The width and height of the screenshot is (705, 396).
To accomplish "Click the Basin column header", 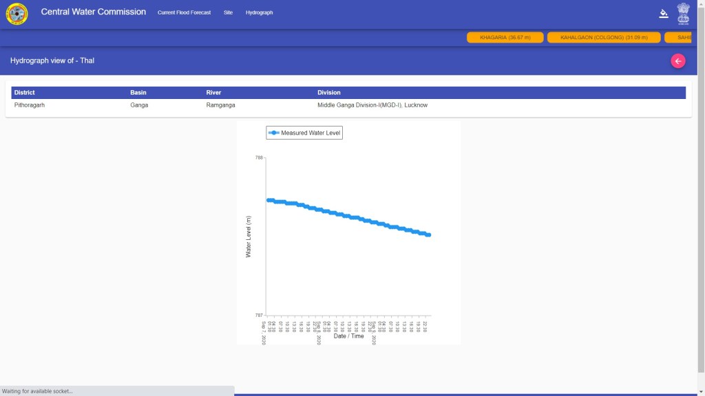I will [138, 92].
